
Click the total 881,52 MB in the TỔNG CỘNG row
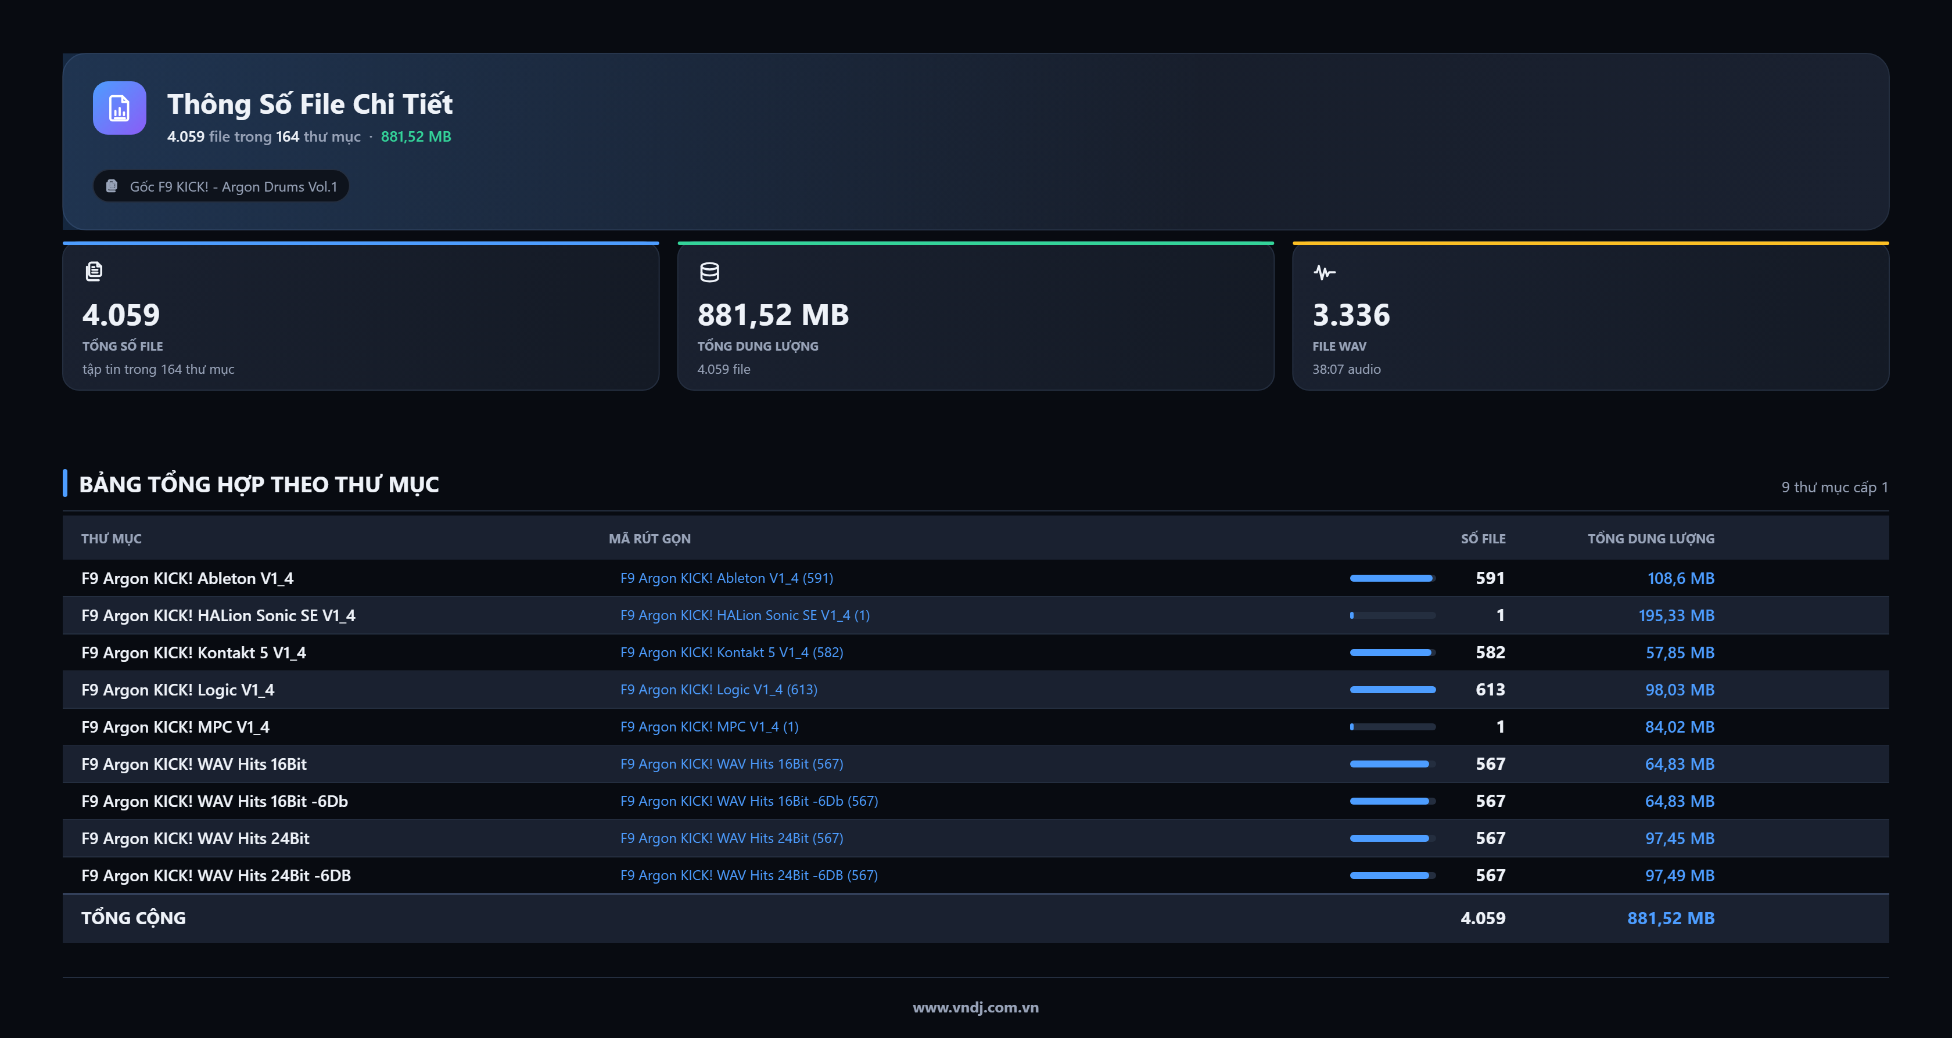tap(1670, 918)
